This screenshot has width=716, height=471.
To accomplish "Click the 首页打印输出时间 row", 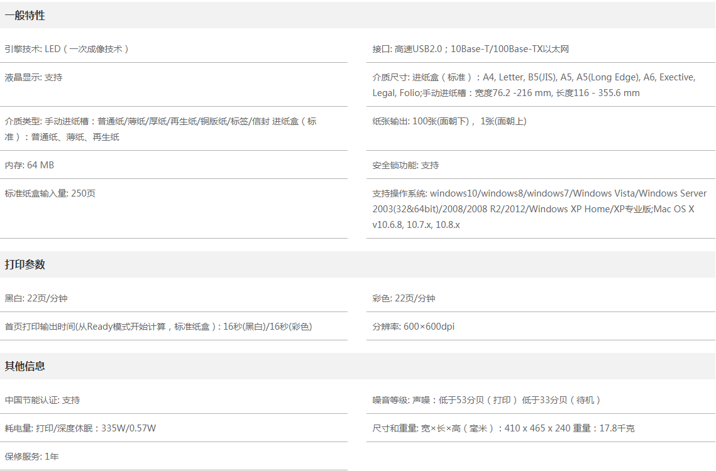I will pos(158,327).
